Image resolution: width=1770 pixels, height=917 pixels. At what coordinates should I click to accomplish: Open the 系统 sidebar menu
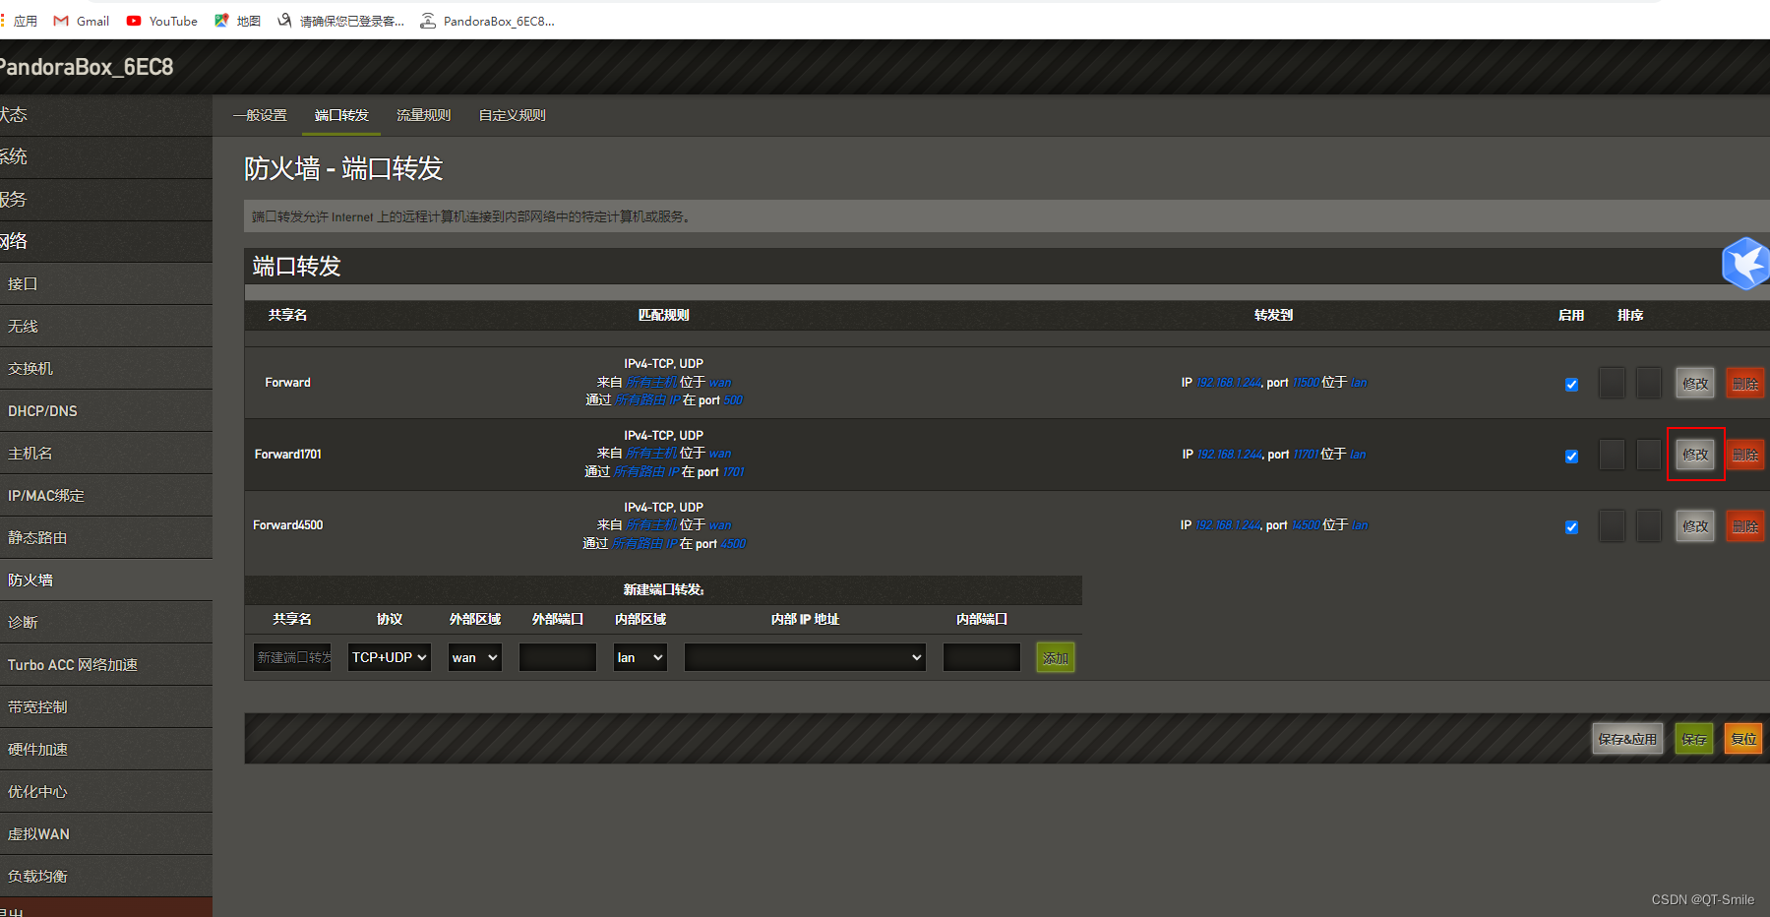106,157
